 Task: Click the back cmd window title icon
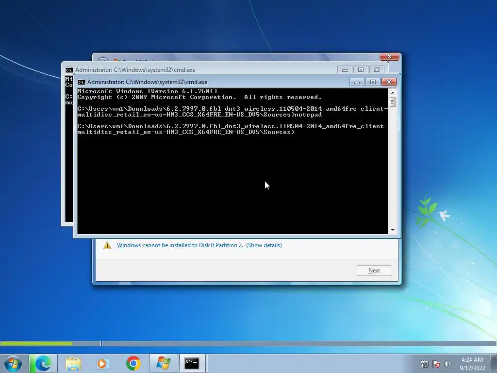click(x=69, y=70)
